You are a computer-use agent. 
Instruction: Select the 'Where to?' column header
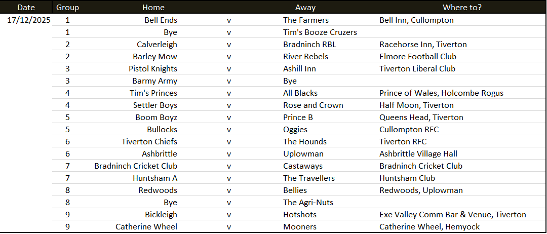[x=462, y=7]
